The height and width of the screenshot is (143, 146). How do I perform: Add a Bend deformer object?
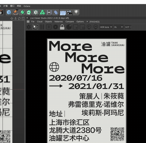[x=56, y=12]
